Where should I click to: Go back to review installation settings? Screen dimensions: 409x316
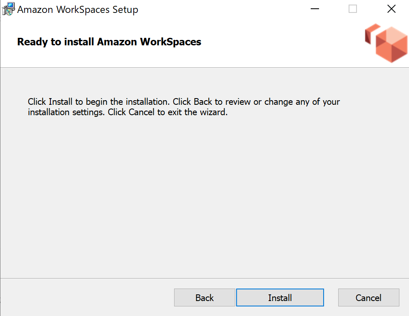coord(204,297)
